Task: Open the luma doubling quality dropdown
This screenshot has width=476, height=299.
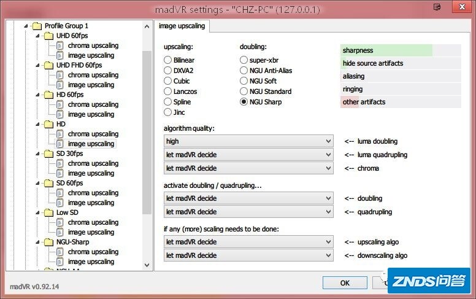Action: coord(248,141)
